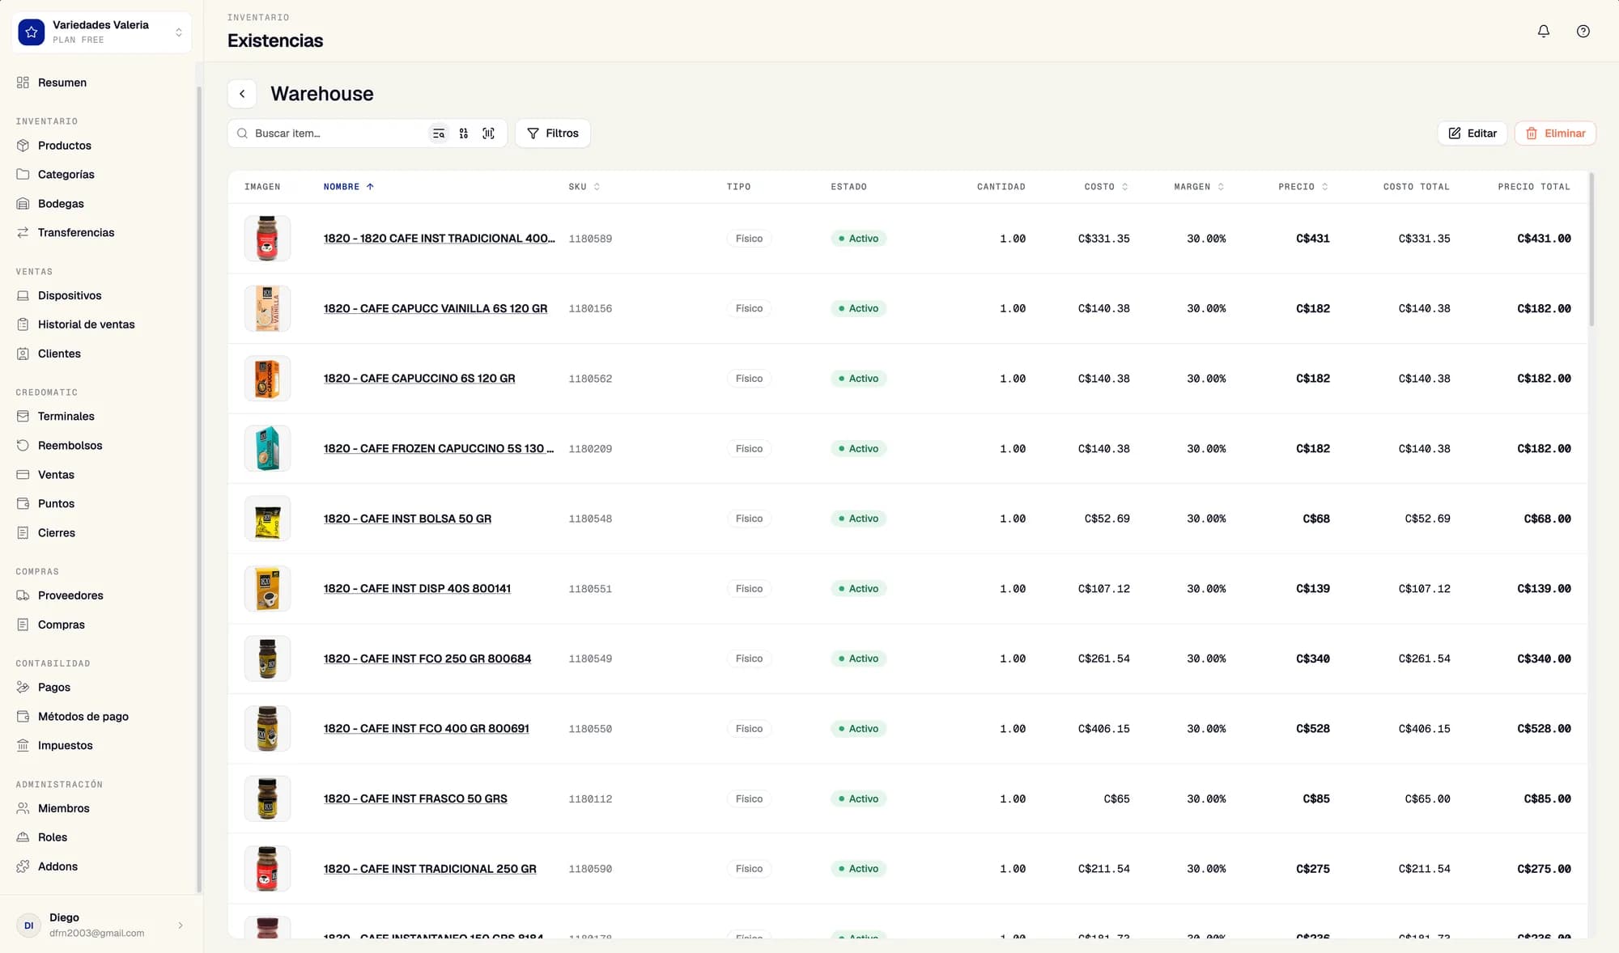Click the CAFE CAPUCC VAINILLA product thumbnail
Image resolution: width=1619 pixels, height=953 pixels.
[267, 308]
